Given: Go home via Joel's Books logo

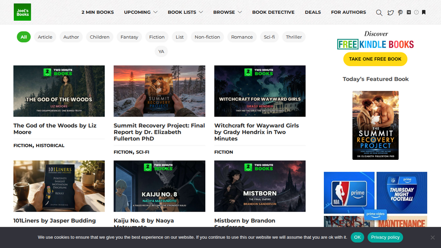Looking at the screenshot, I should 22,12.
